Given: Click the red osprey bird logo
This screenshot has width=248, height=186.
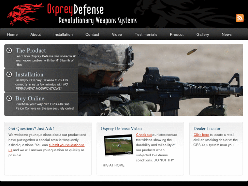Looking at the screenshot, I should tap(25, 14).
